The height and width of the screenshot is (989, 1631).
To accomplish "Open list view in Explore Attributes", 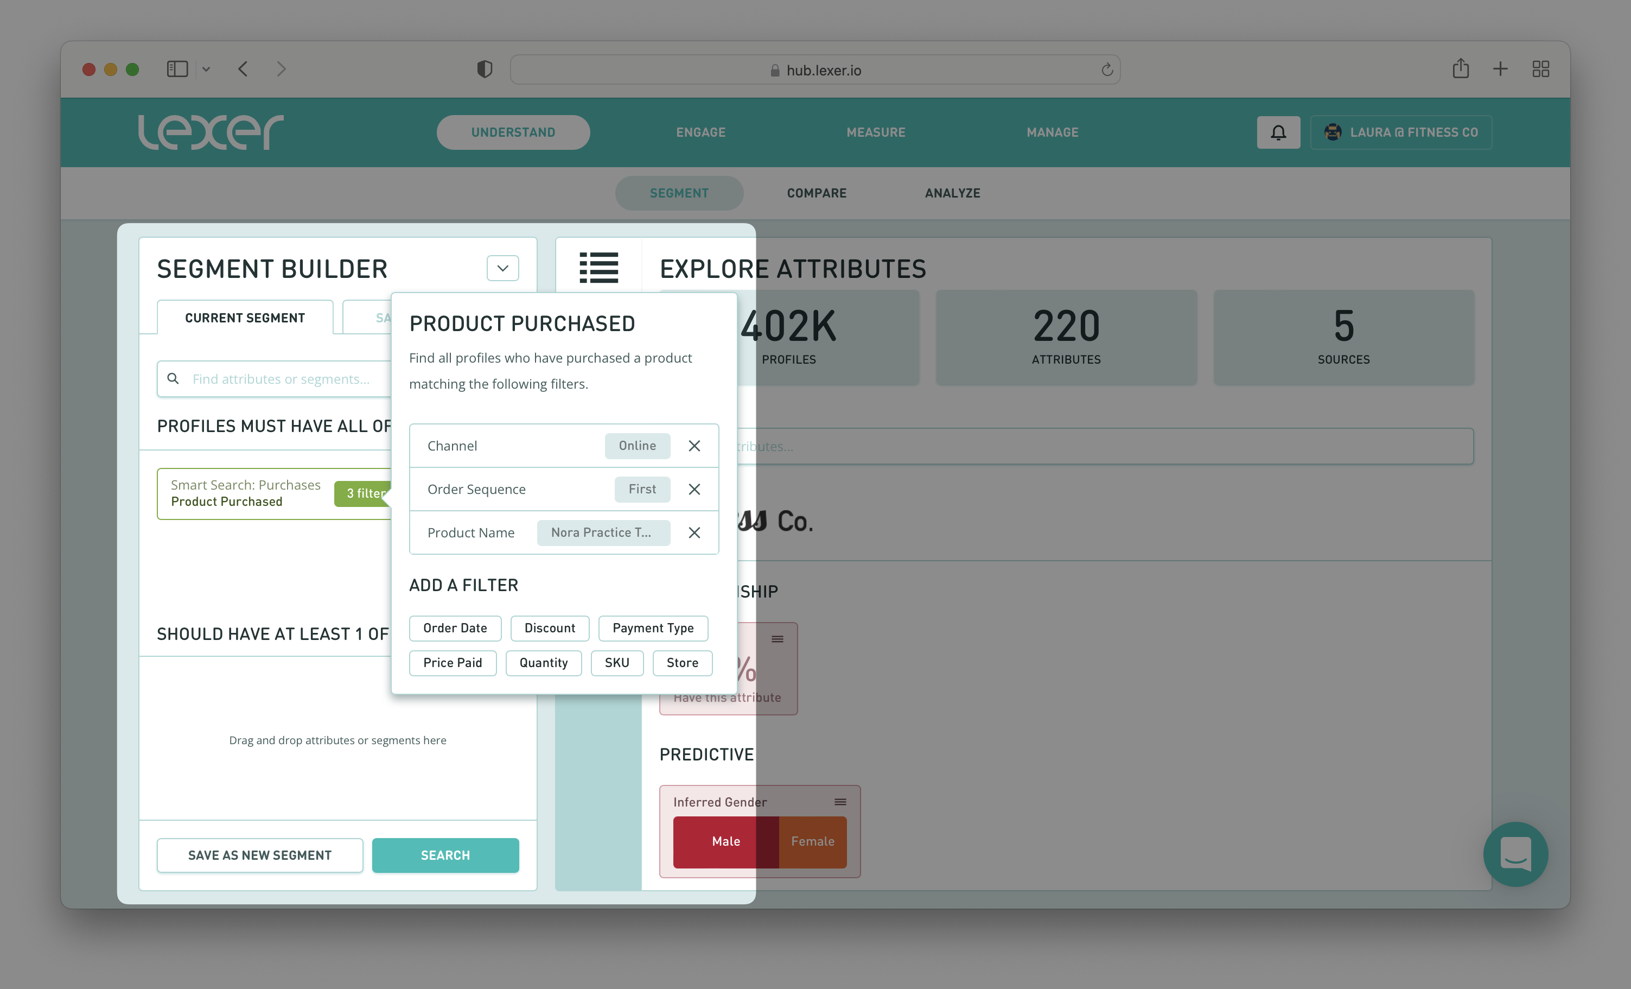I will [x=598, y=268].
